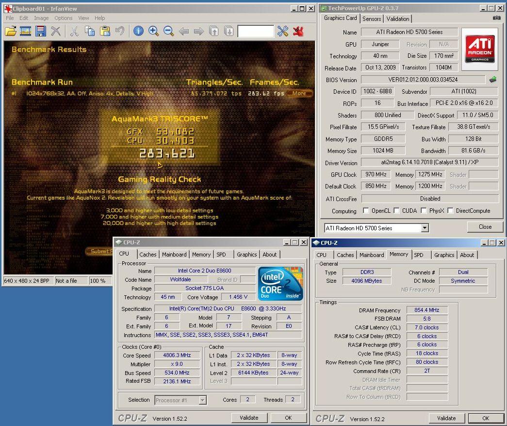
Task: Paste from clipboard icon in IrfanView
Action: point(105,32)
